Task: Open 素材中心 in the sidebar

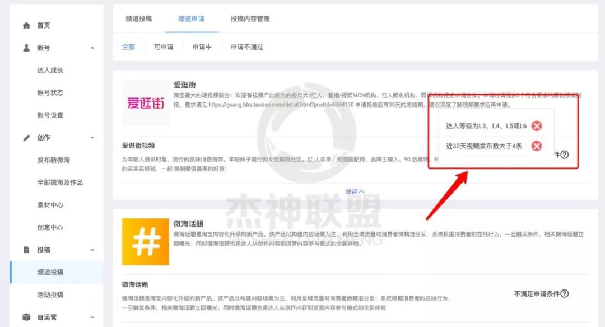Action: click(x=50, y=205)
